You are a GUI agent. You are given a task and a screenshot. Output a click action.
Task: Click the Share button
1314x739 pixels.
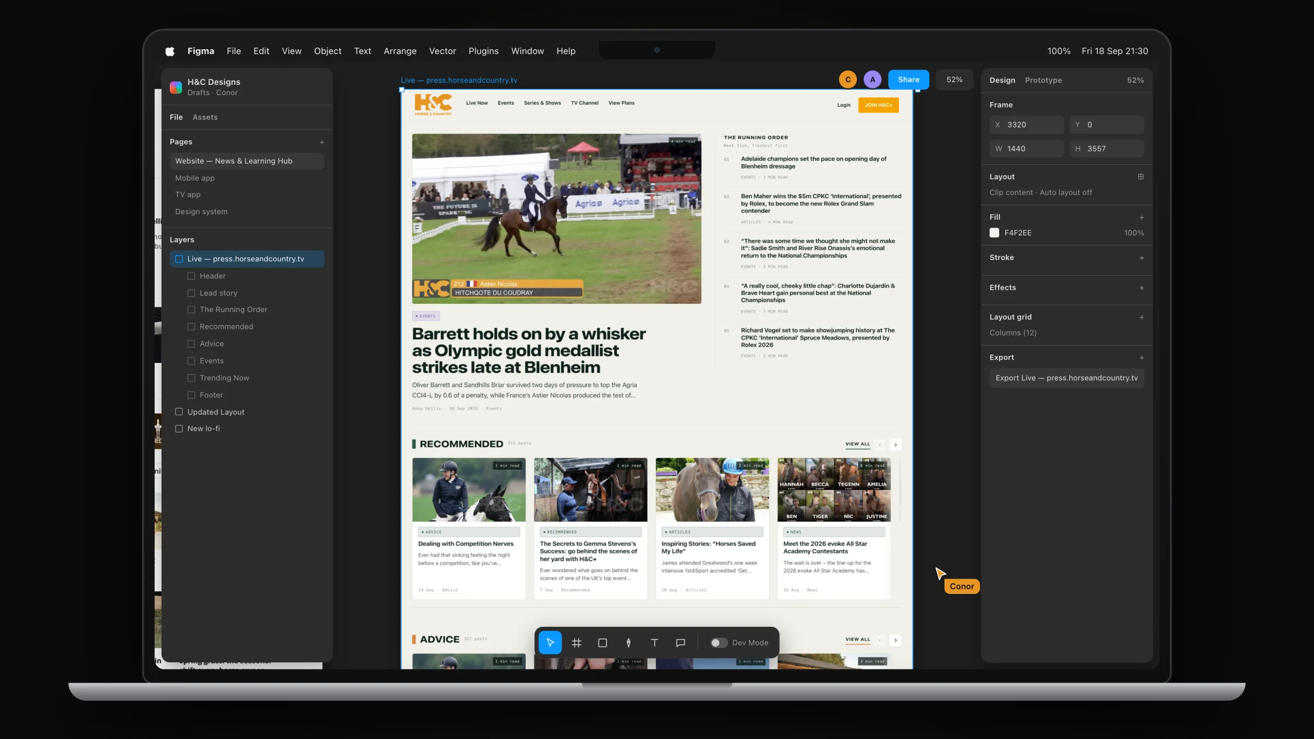click(908, 79)
